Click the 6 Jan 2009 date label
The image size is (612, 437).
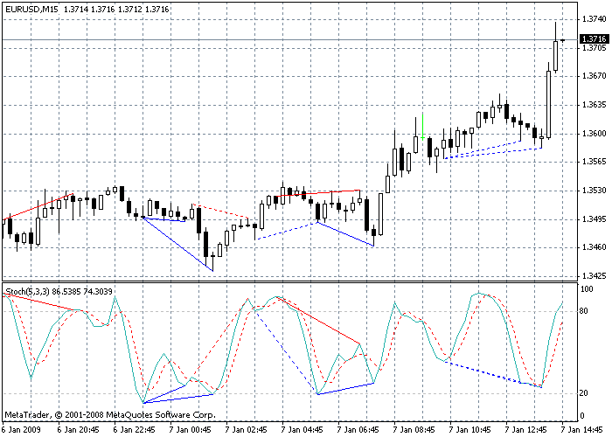[x=21, y=430]
